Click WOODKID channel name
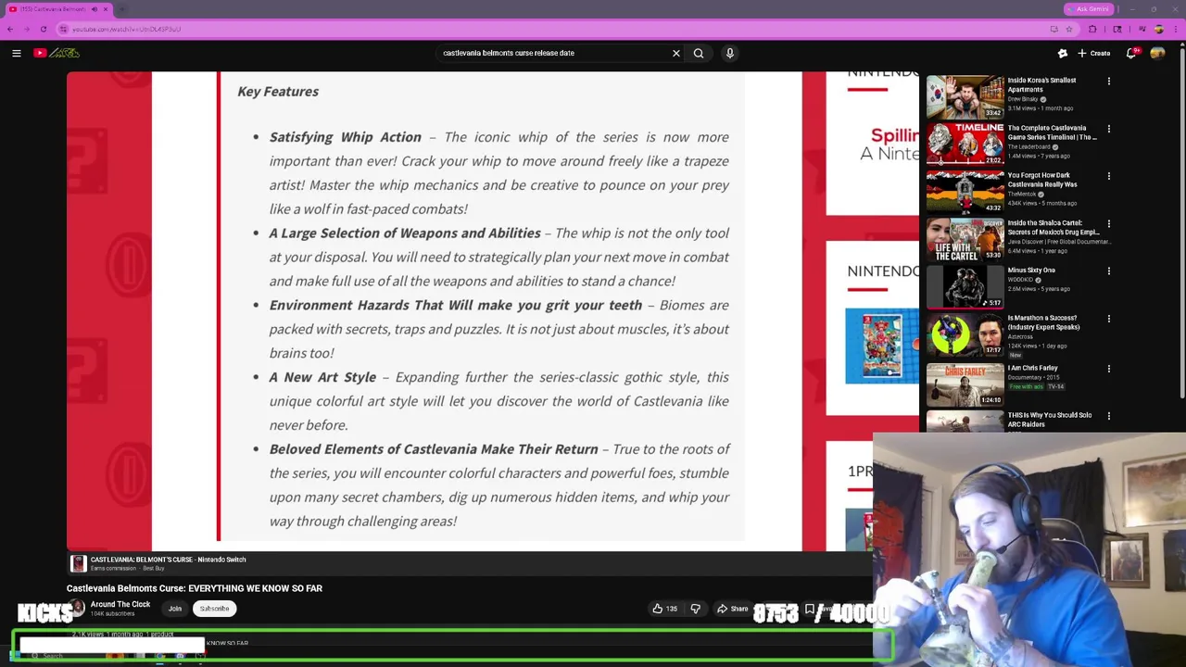The height and width of the screenshot is (667, 1186). coord(1020,280)
